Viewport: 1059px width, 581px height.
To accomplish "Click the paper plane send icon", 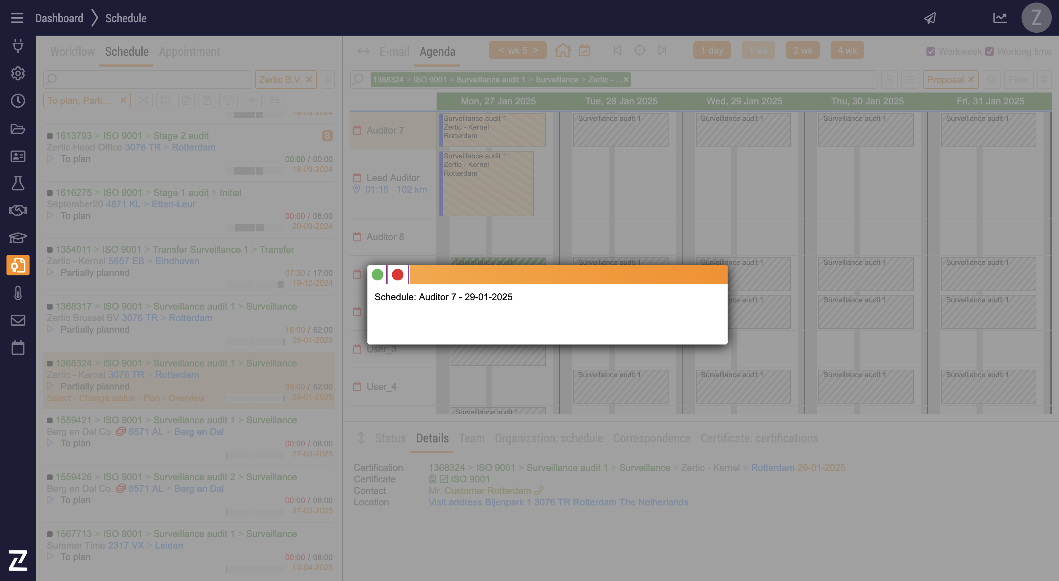I will [x=930, y=18].
